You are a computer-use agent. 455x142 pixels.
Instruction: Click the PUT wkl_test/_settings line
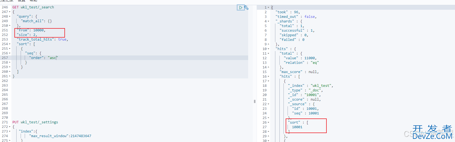pos(35,122)
